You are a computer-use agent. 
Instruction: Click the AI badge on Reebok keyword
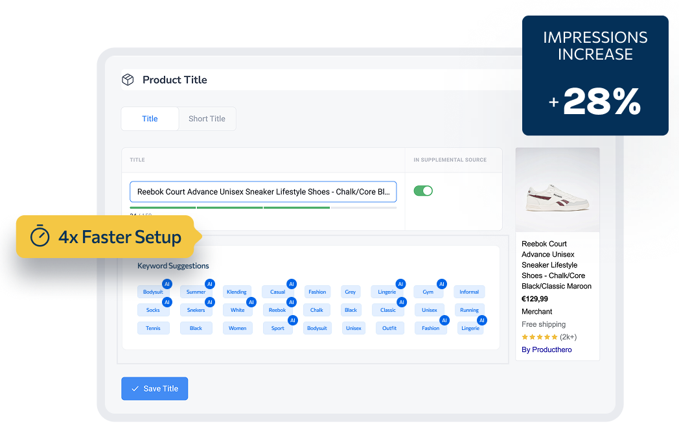point(292,302)
